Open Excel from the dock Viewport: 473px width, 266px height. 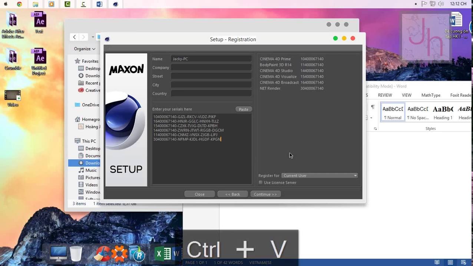click(x=162, y=254)
